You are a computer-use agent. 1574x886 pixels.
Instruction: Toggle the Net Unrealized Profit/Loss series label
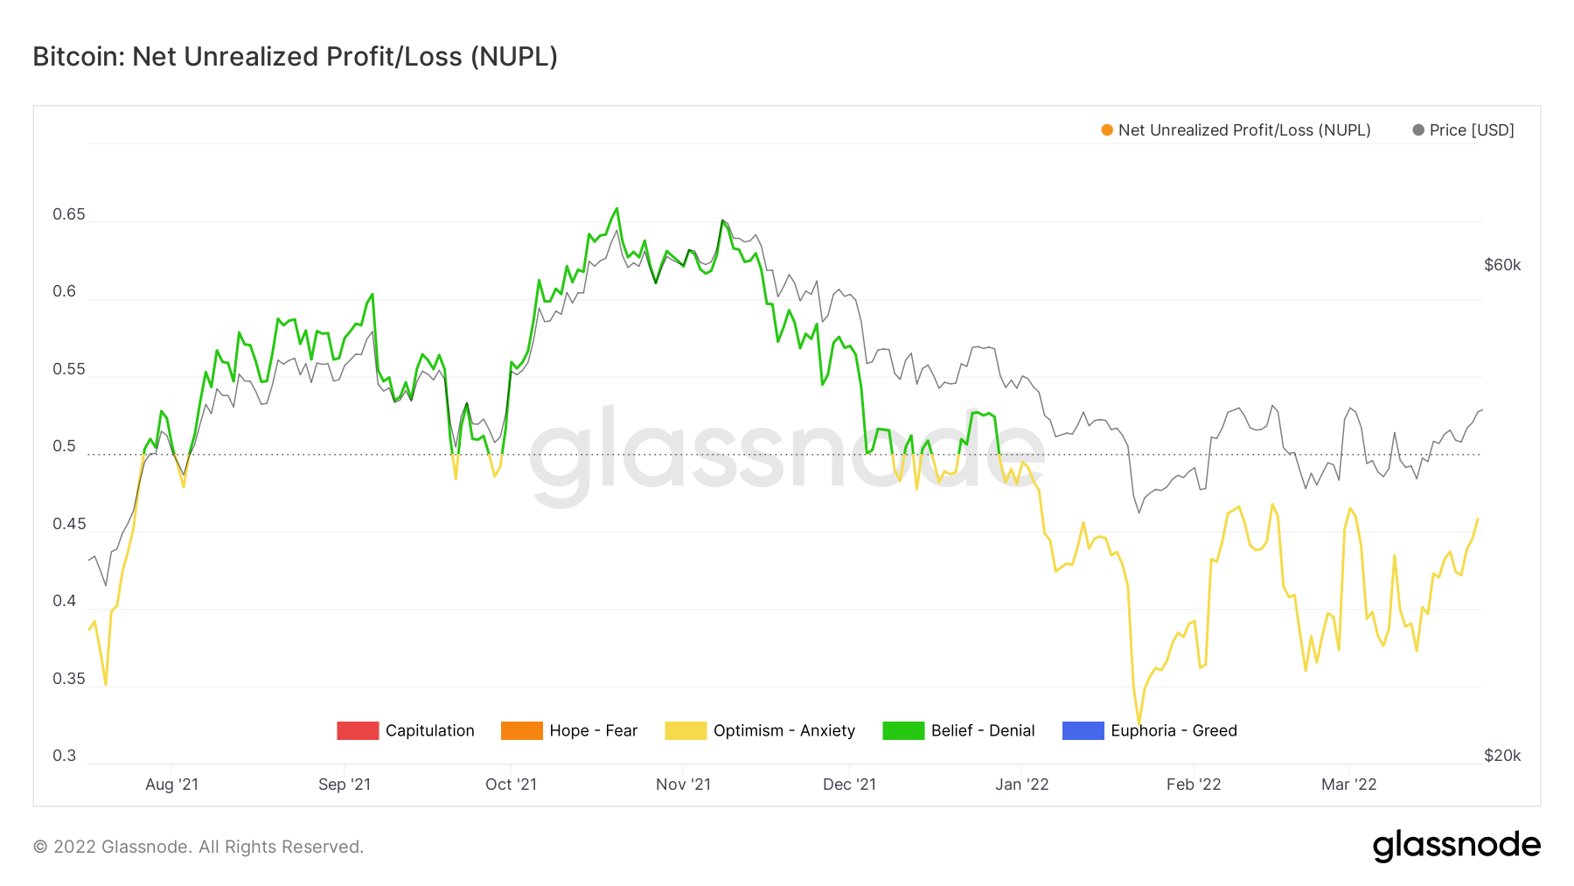coord(1243,130)
